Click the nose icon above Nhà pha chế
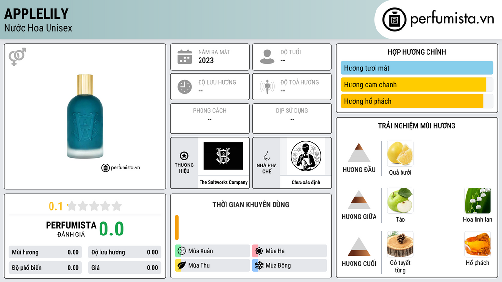 266,156
